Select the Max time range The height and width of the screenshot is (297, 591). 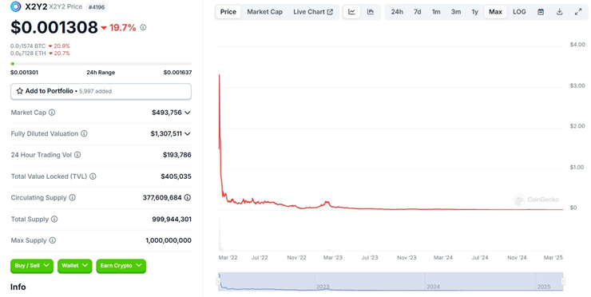(495, 12)
